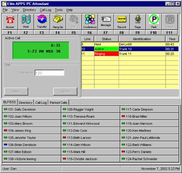182x173 pixels.
Task: Click the greyed Dial toolbar icon
Action: click(x=74, y=22)
